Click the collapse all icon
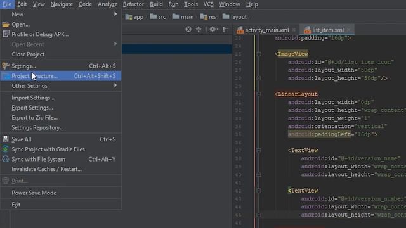The image size is (406, 228). 199,30
